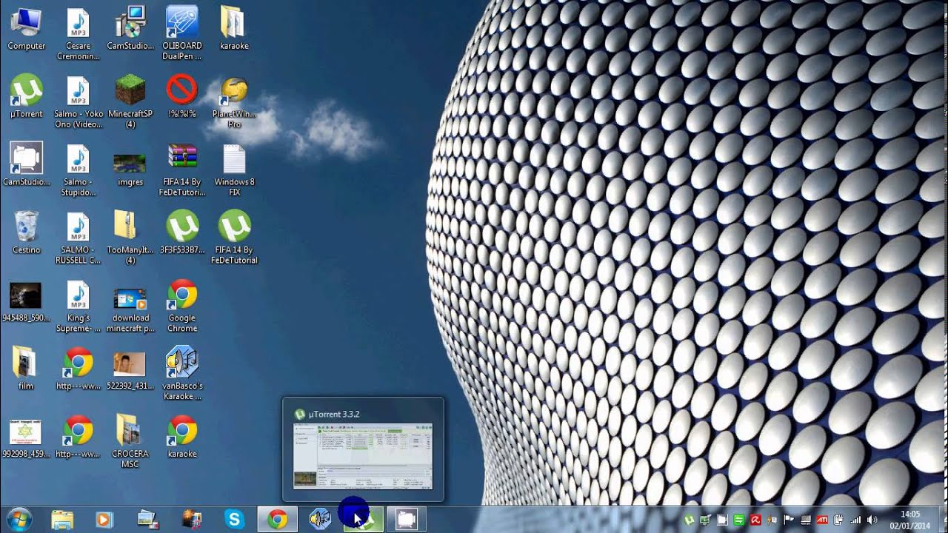Open the photo viewer taskbar icon

tap(147, 520)
